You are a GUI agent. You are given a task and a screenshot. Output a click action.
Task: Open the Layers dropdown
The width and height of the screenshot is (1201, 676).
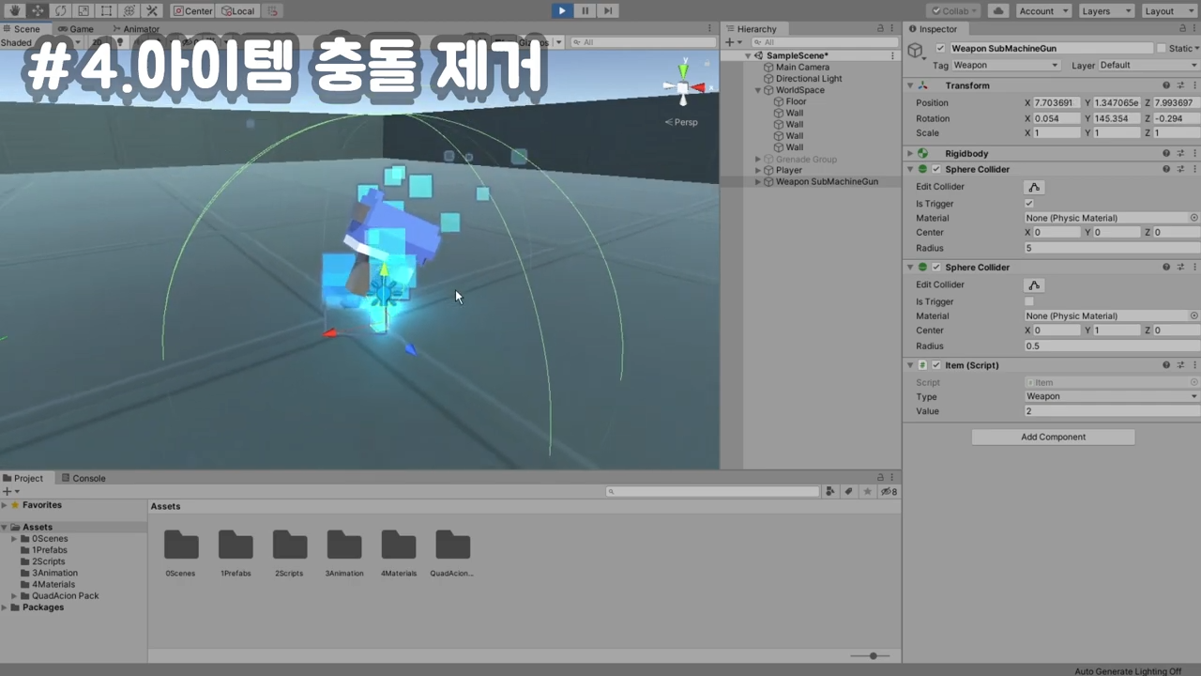(x=1105, y=10)
